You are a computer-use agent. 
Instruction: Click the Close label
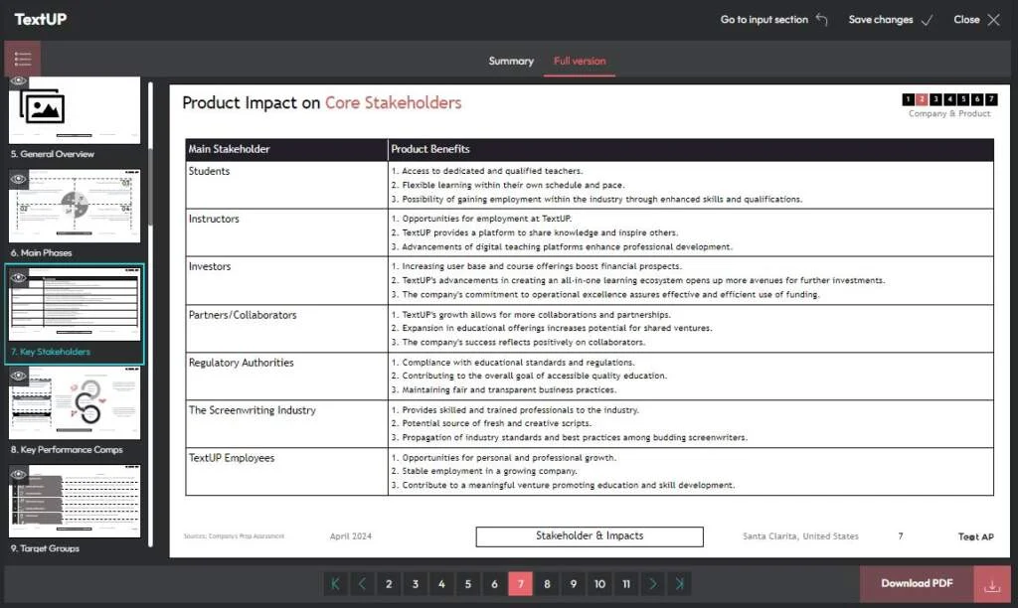966,20
